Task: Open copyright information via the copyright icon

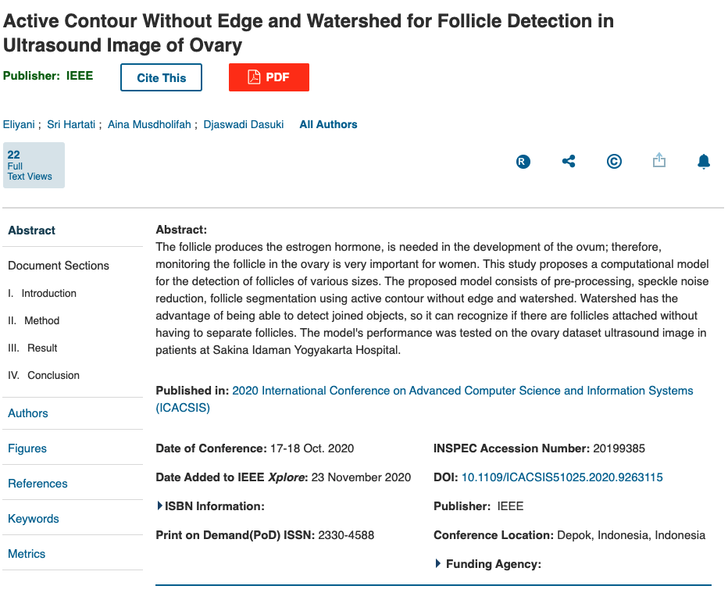Action: pos(614,161)
